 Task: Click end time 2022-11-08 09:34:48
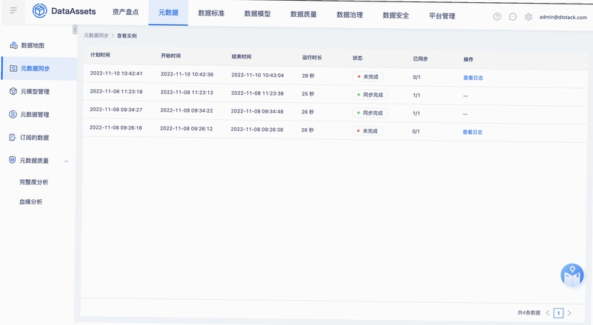[x=257, y=112]
